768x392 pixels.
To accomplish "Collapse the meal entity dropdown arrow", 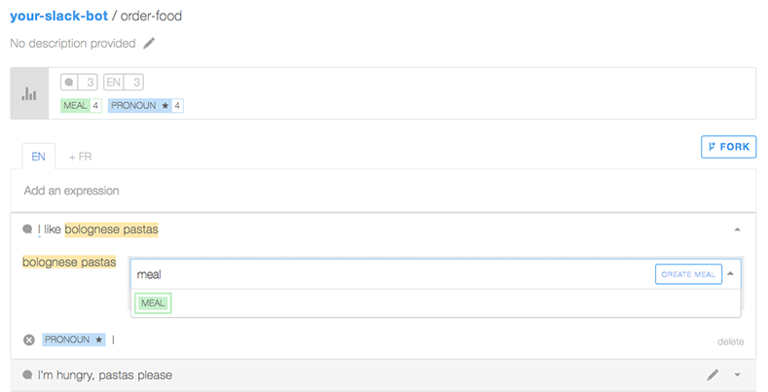I will [x=730, y=273].
